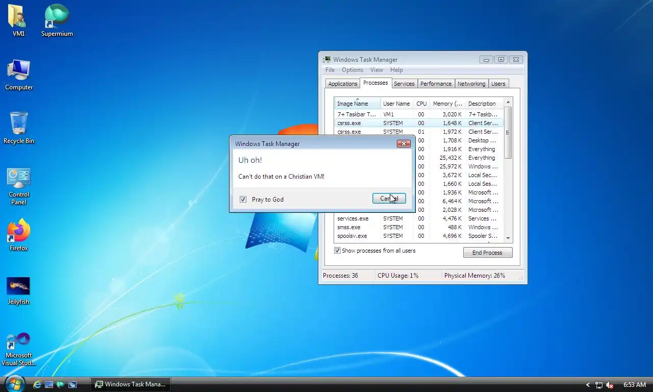Open the File menu in Task Manager

(330, 70)
